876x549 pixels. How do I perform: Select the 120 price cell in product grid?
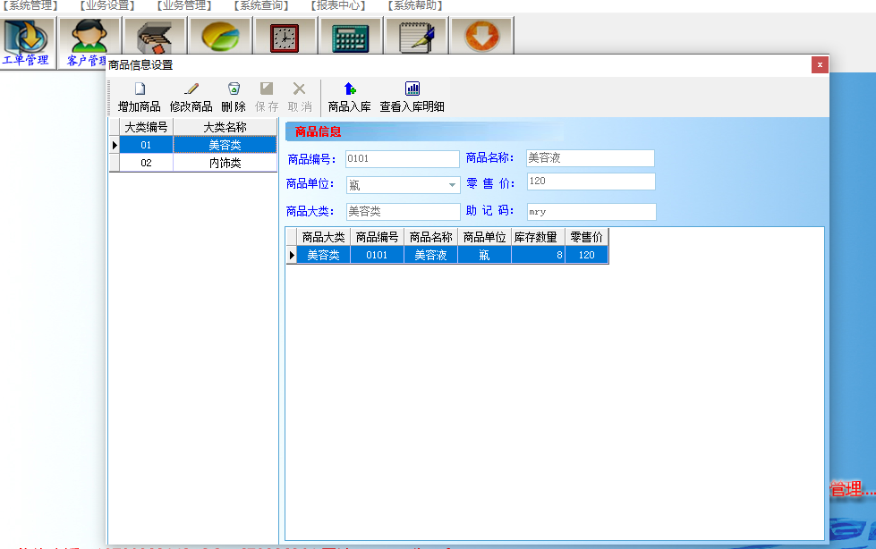587,255
